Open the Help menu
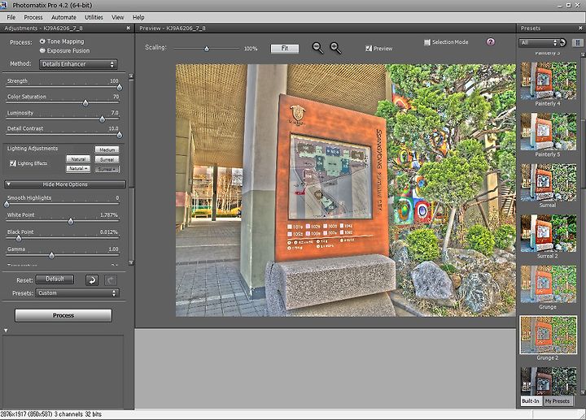The width and height of the screenshot is (586, 420). tap(138, 17)
